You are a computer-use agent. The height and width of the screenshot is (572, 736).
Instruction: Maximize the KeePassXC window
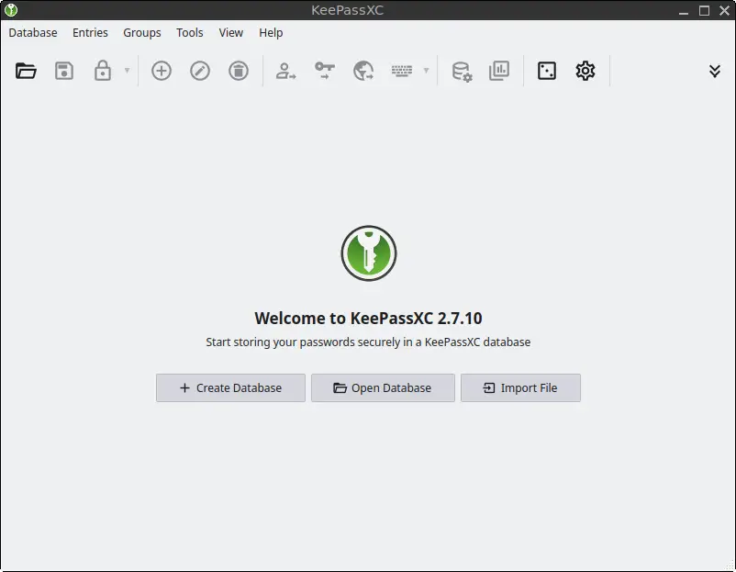(x=704, y=10)
